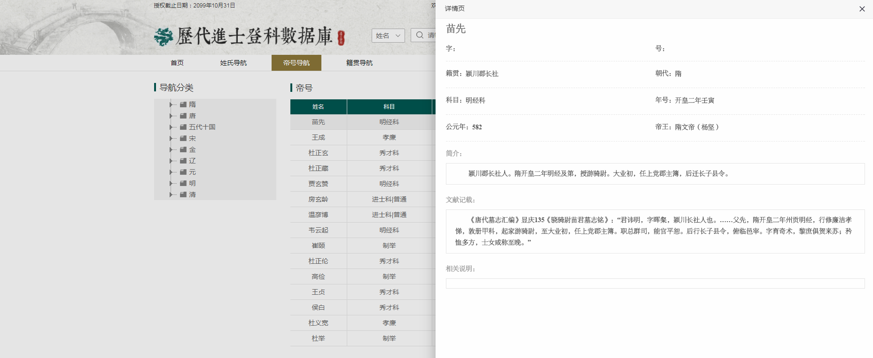The width and height of the screenshot is (873, 358).
Task: Click the folder icon beside 宋
Action: pyautogui.click(x=183, y=138)
